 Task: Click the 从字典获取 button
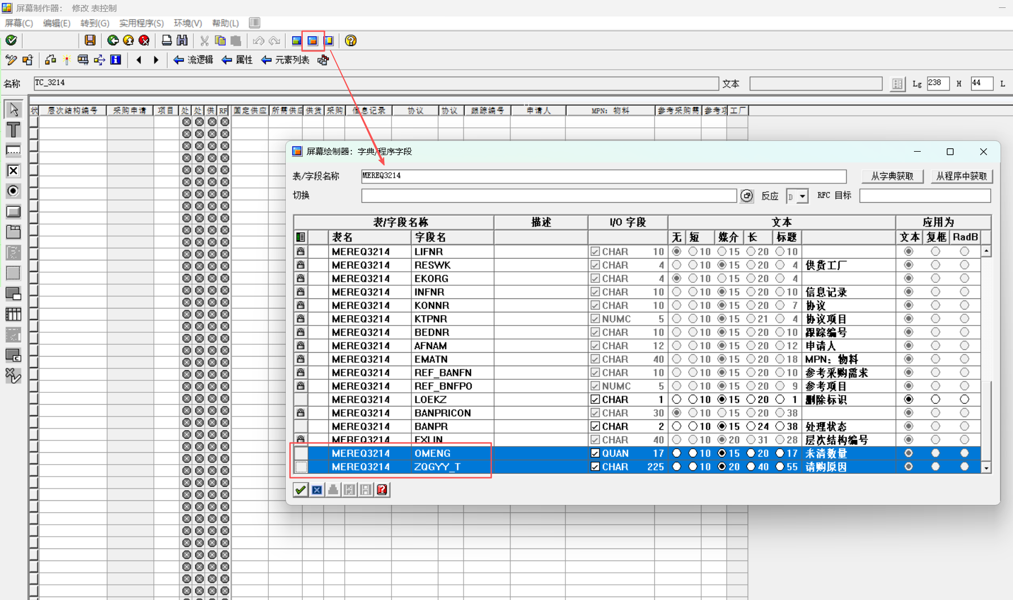892,176
